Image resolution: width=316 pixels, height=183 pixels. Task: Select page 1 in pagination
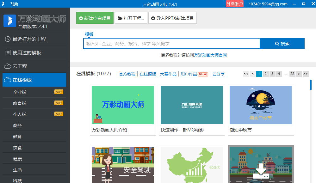[259, 74]
